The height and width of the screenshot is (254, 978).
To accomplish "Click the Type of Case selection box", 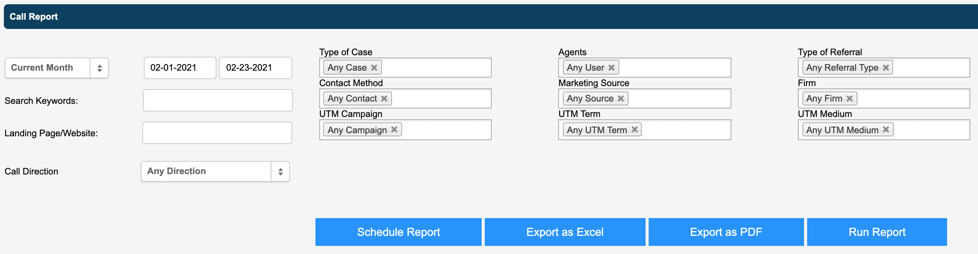I will pyautogui.click(x=405, y=68).
